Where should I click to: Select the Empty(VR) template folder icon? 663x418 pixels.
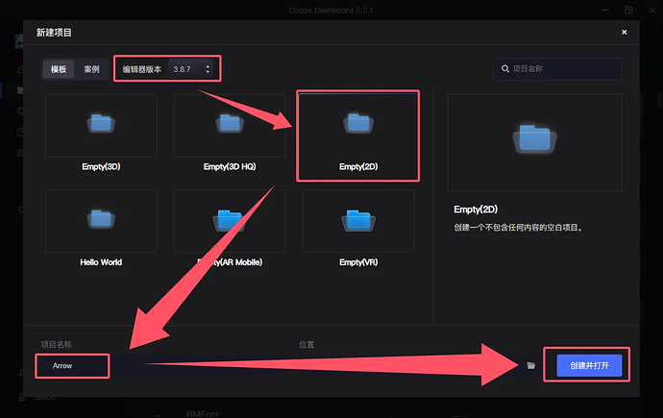[358, 220]
